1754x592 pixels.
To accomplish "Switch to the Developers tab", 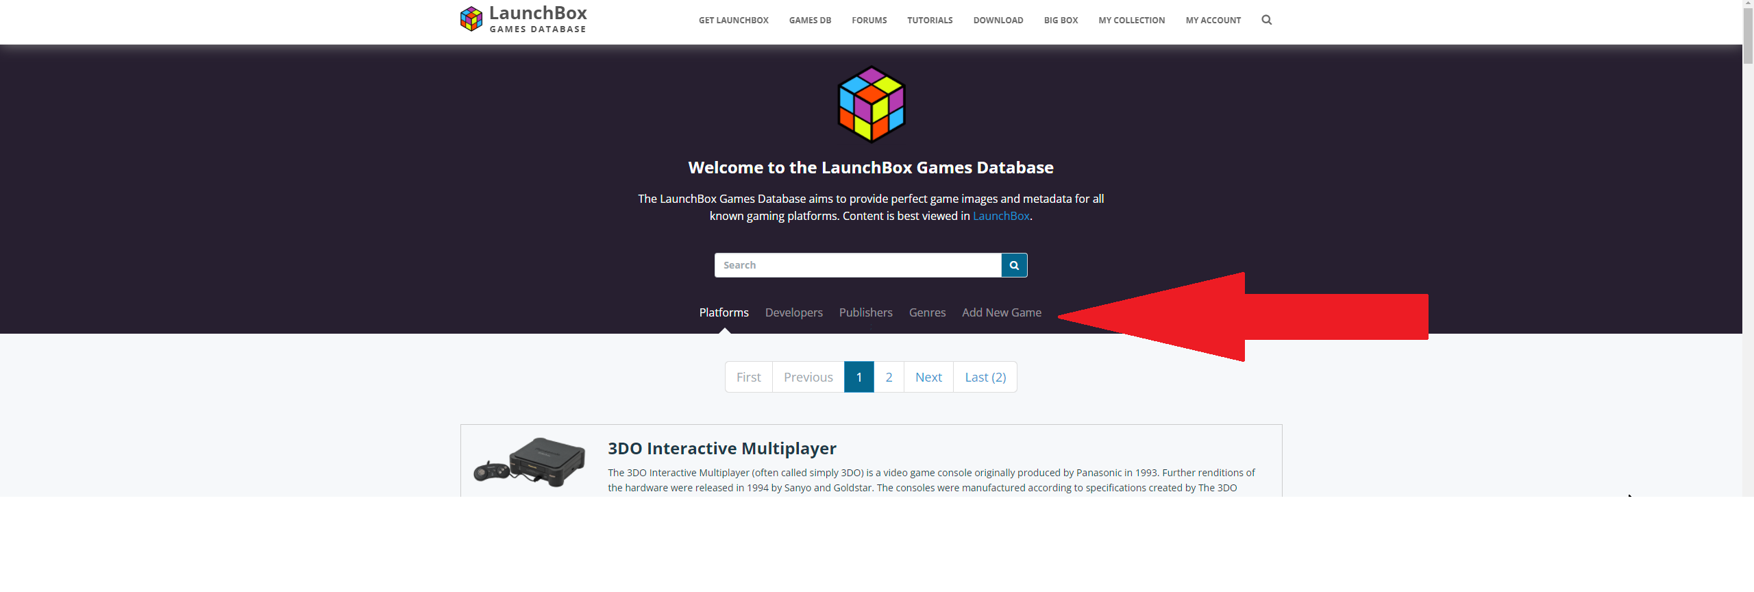I will coord(793,312).
